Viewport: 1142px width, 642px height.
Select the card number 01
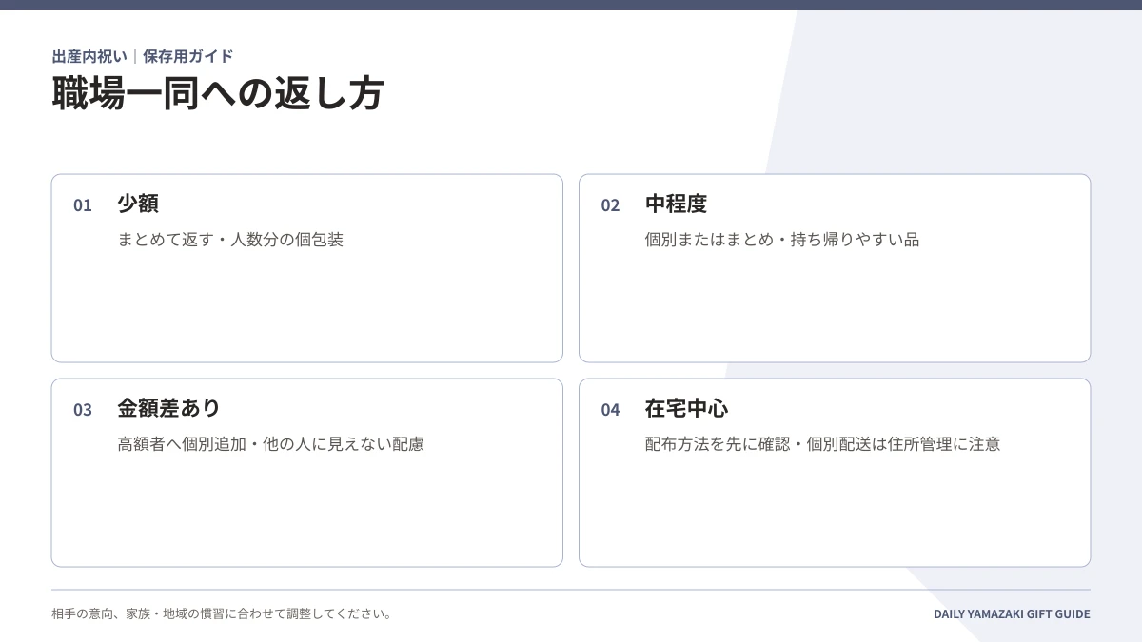point(83,205)
